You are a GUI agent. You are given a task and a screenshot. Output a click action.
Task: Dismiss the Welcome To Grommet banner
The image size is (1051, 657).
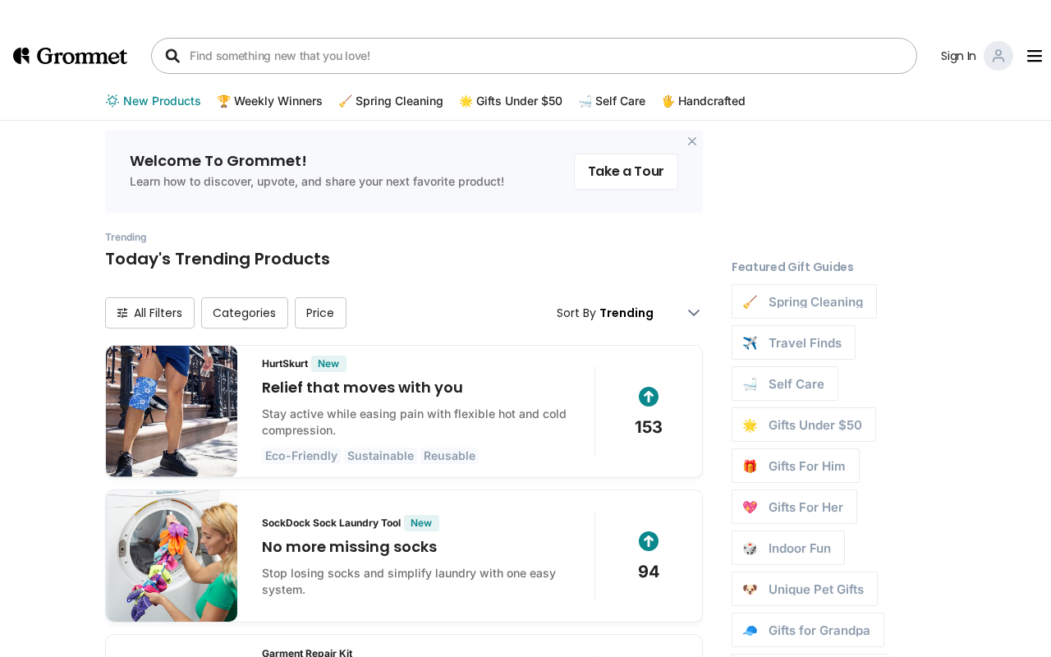691,141
